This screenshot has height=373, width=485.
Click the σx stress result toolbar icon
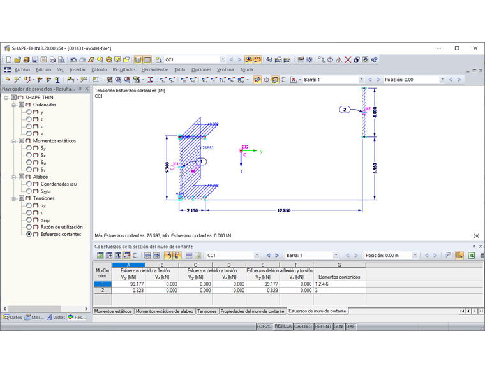204,80
